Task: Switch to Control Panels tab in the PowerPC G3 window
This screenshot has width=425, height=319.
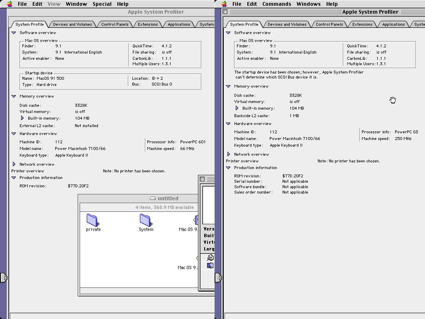Action: [329, 25]
